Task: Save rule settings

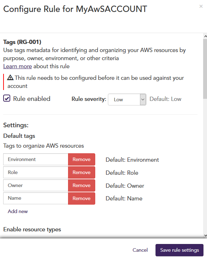Action: [x=179, y=250]
